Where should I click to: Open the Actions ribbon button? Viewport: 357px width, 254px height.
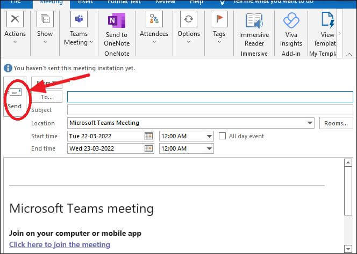pos(15,27)
